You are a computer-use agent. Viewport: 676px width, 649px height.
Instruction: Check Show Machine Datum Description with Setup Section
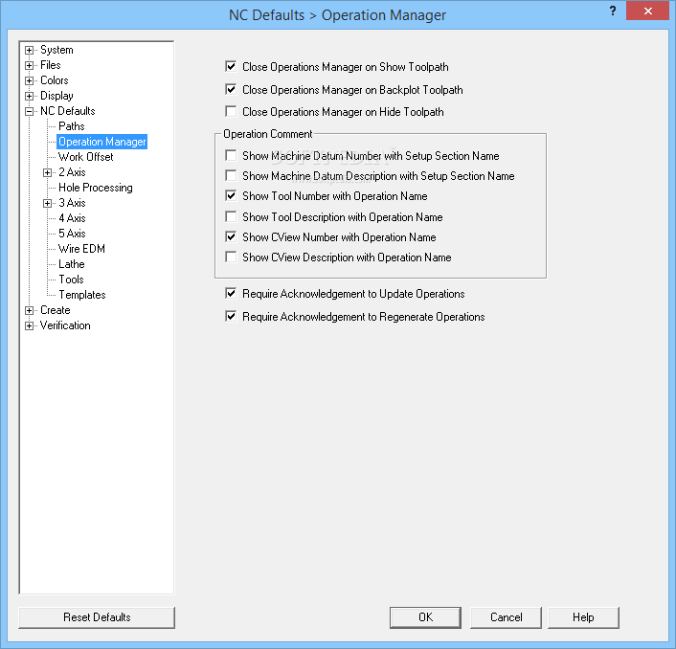point(231,176)
